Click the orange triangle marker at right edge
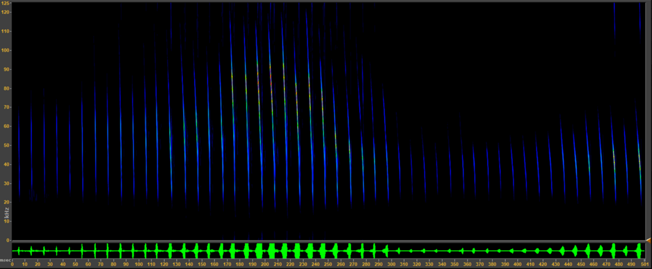Viewport: 652px width, 269px height. tap(648, 241)
